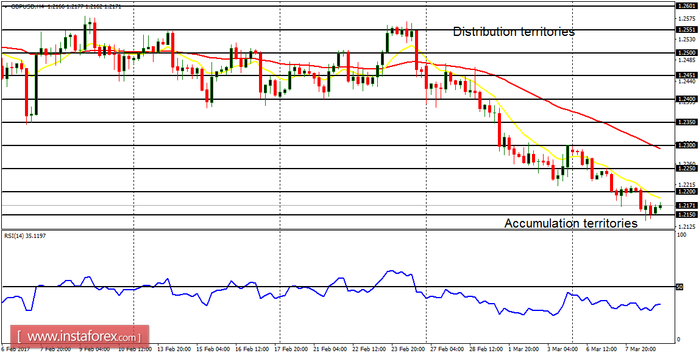Click the current price tag 1.2171
Image resolution: width=699 pixels, height=356 pixels.
[x=687, y=206]
